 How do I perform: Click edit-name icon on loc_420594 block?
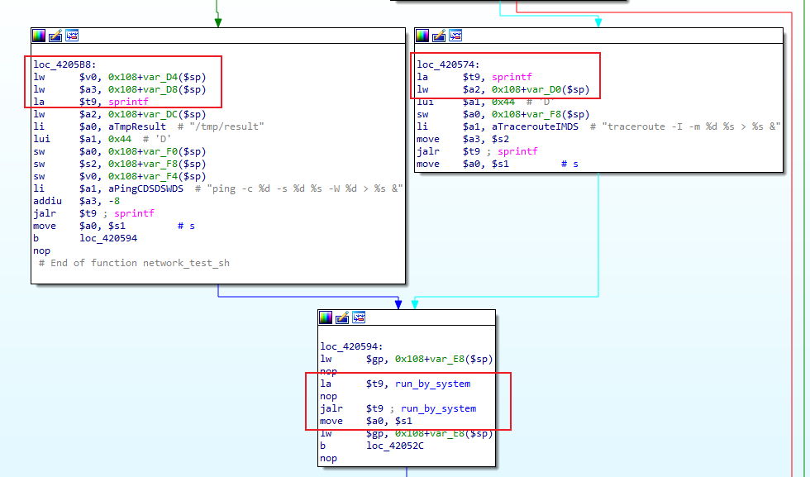[x=342, y=317]
